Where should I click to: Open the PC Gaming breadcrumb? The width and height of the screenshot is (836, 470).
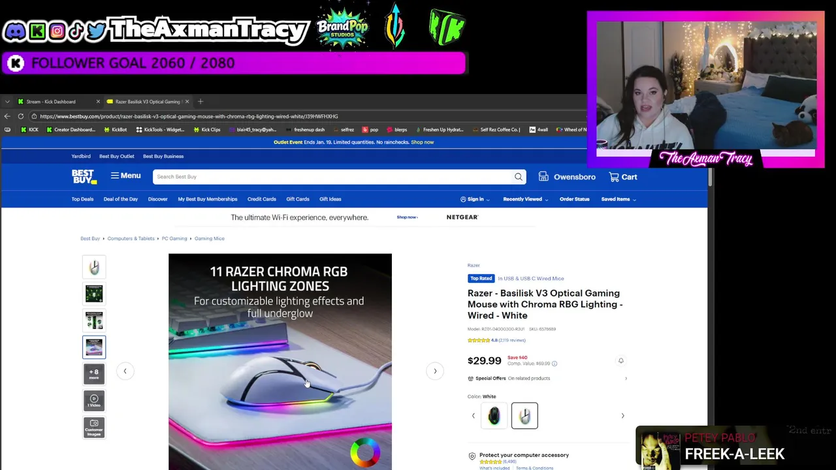[174, 238]
